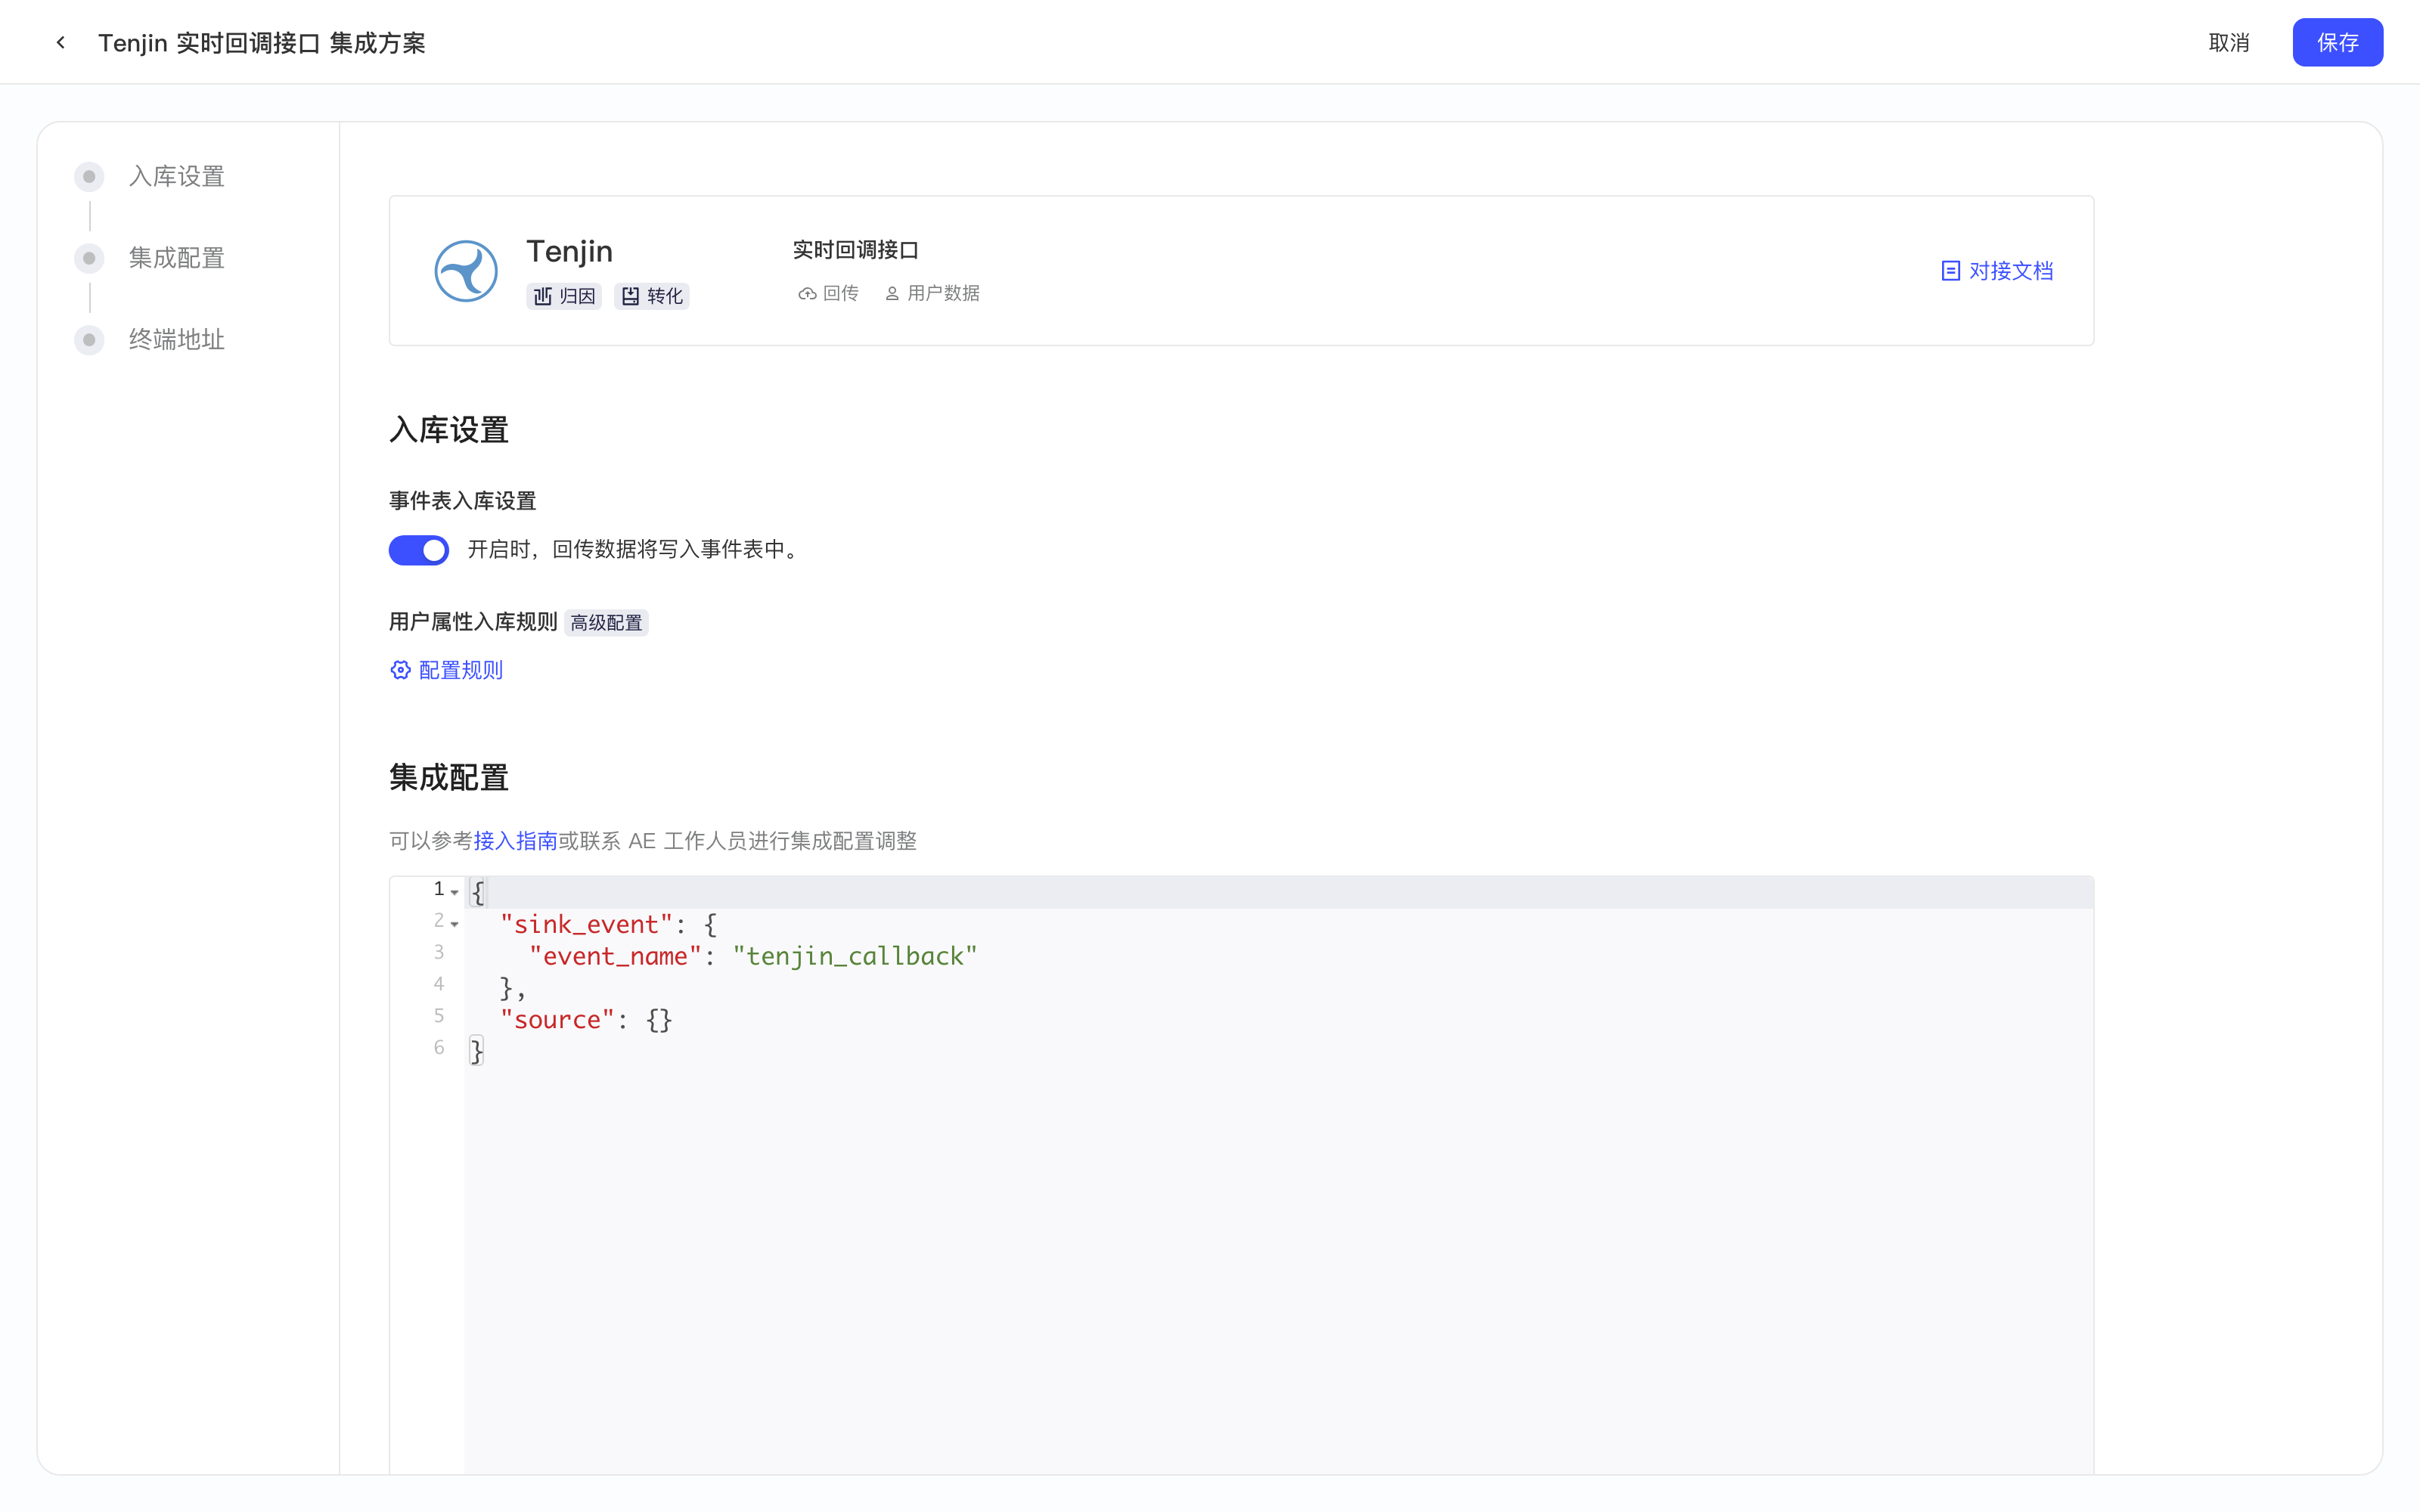Screen dimensions: 2420x1512
Task: Click the "tenjin_callback" value in editor
Action: pyautogui.click(x=854, y=956)
